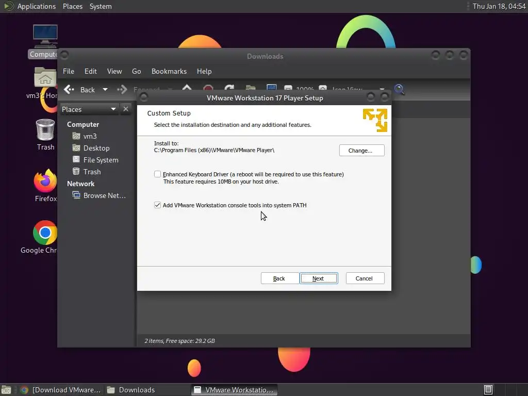Click the Browse Network icon in sidebar
528x396 pixels.
click(76, 195)
